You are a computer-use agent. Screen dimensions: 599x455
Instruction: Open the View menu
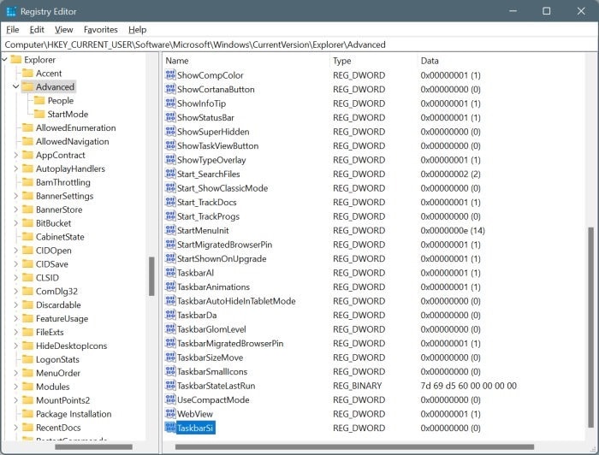(64, 29)
